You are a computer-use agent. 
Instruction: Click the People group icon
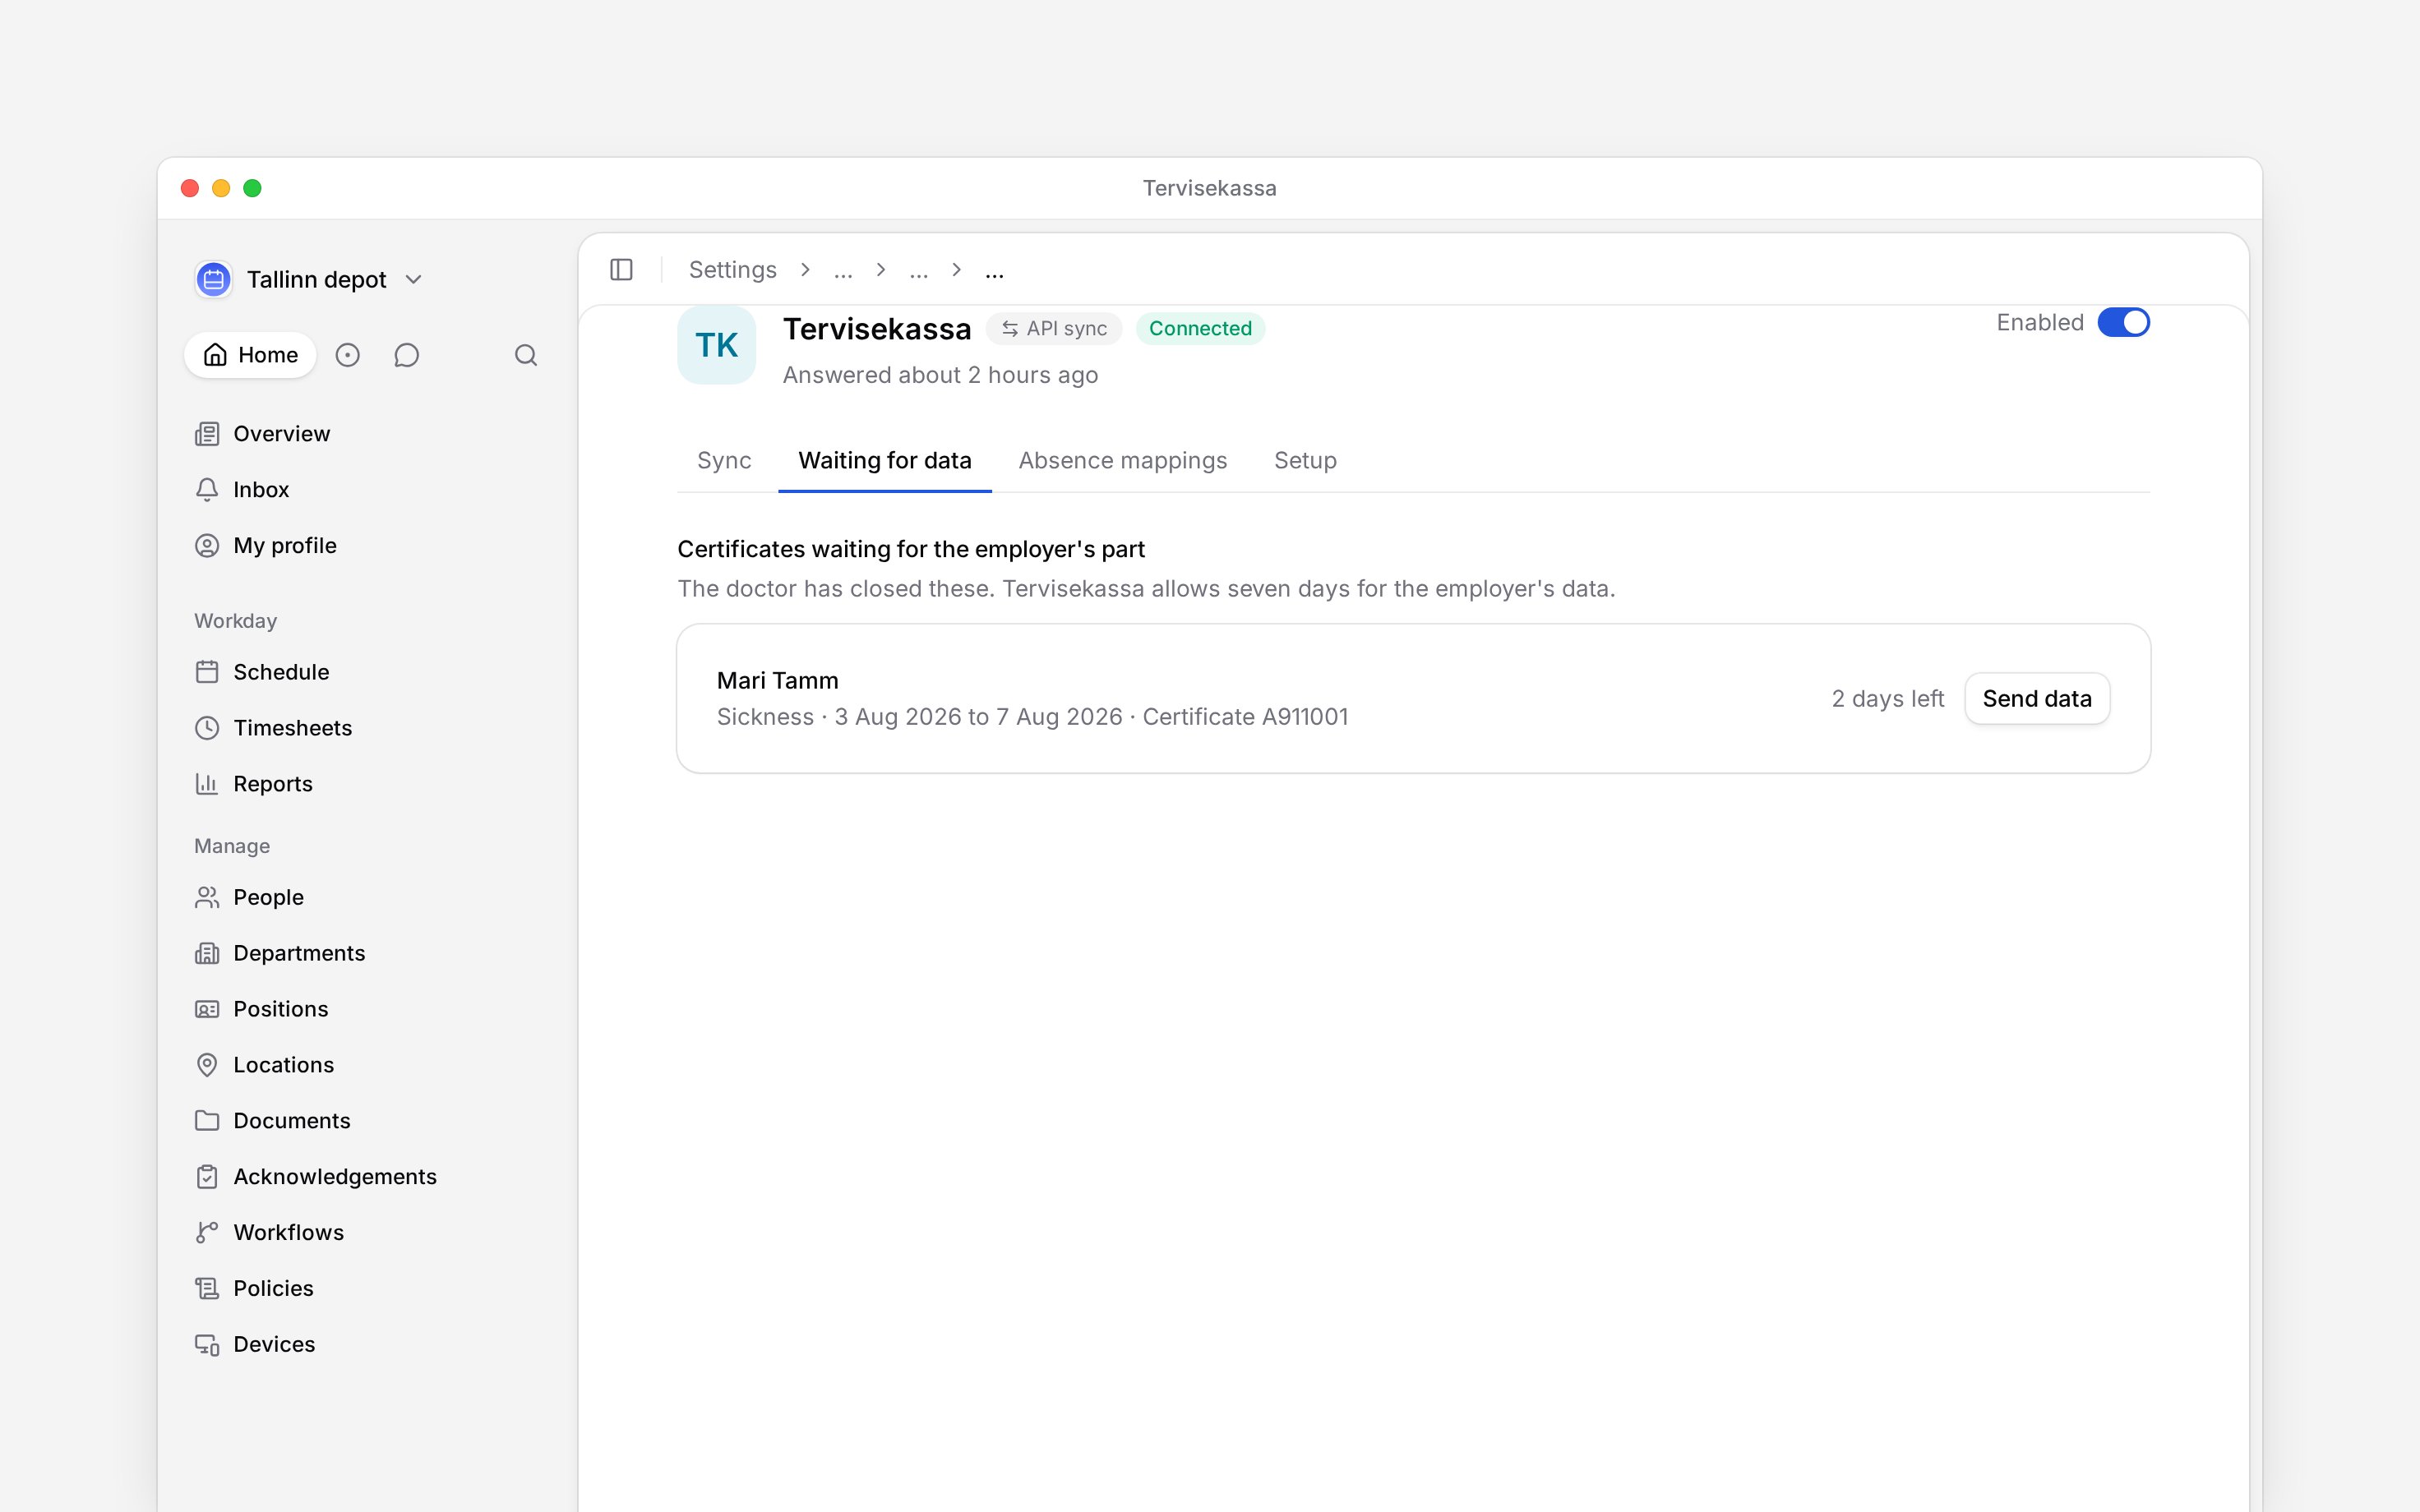tap(207, 897)
